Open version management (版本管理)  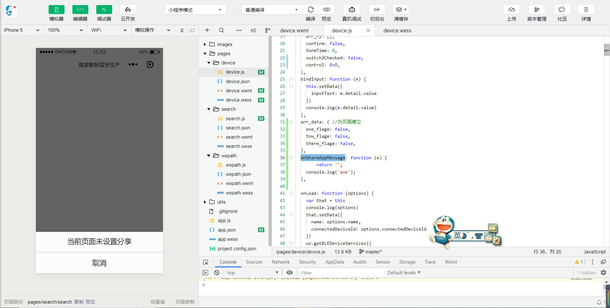coord(537,10)
